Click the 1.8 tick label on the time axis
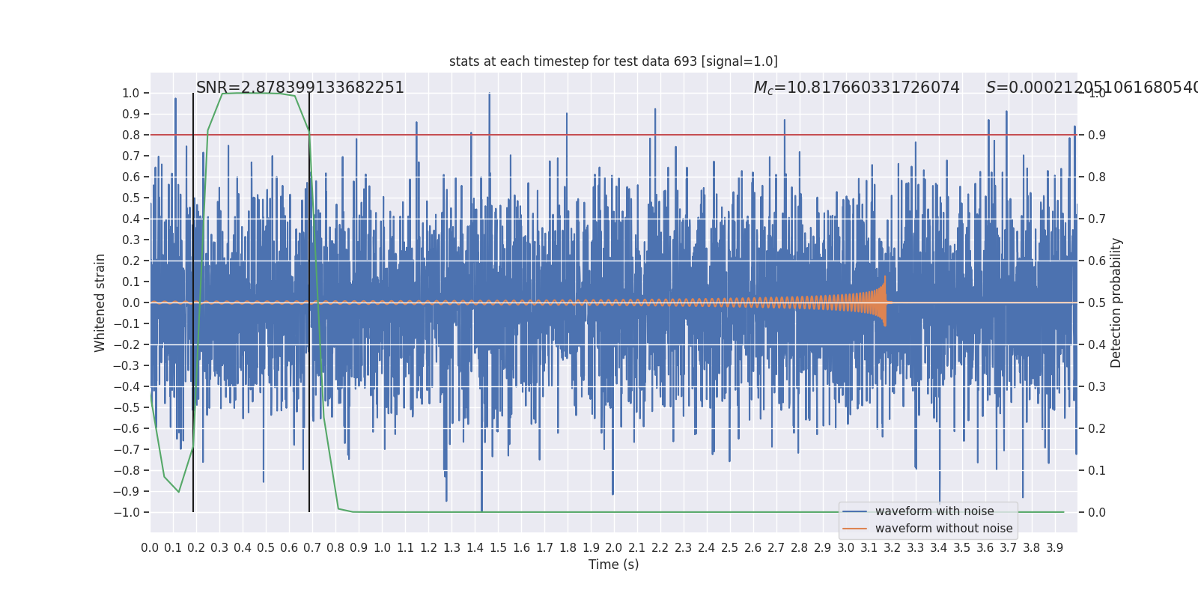 568,548
